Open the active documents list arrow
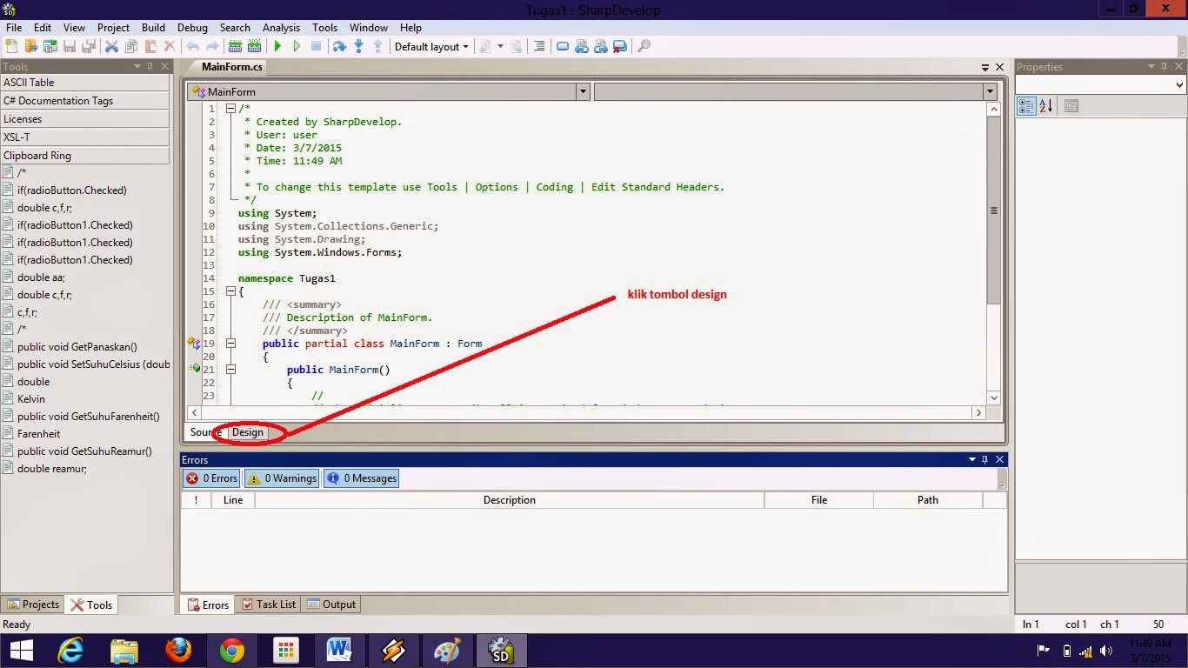This screenshot has height=668, width=1188. tap(985, 67)
